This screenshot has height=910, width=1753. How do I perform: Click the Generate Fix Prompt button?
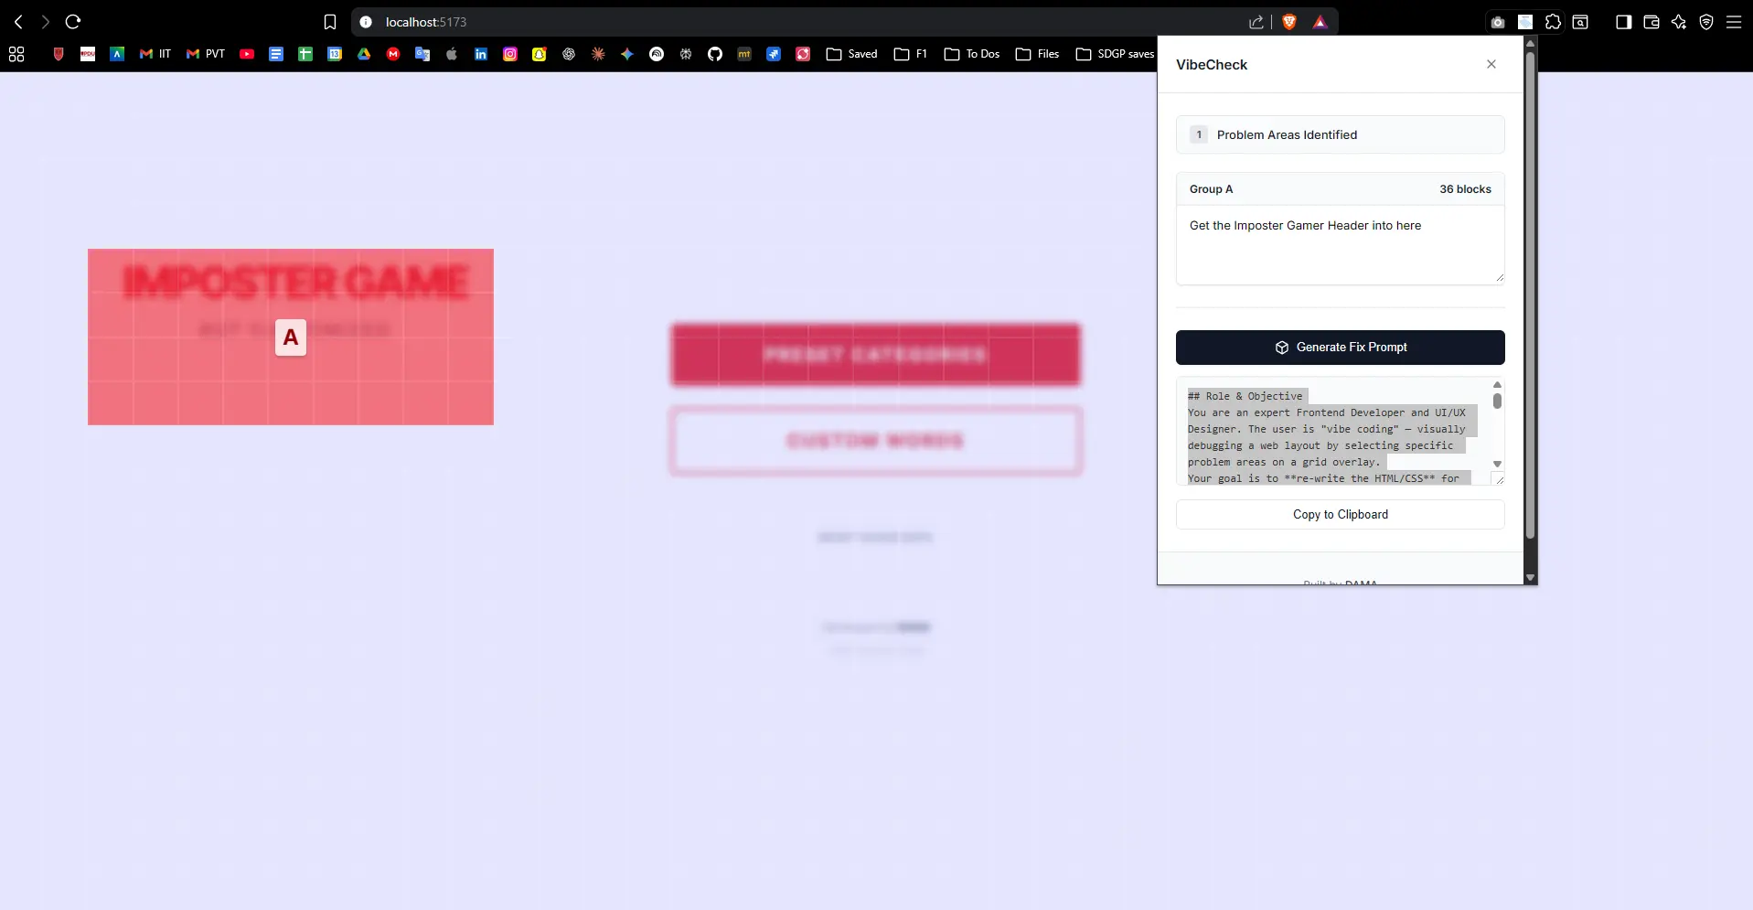[x=1339, y=347]
